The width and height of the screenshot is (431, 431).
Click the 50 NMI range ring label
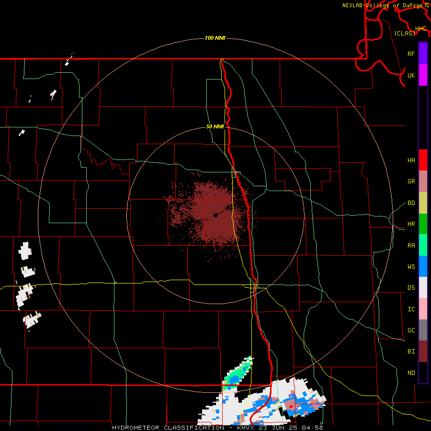pyautogui.click(x=215, y=127)
